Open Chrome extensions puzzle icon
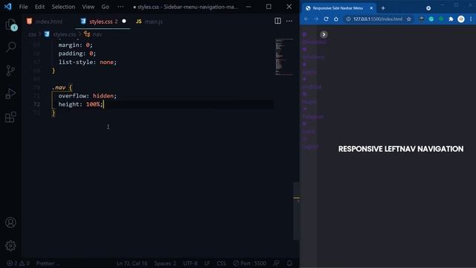476x268 pixels. click(451, 19)
